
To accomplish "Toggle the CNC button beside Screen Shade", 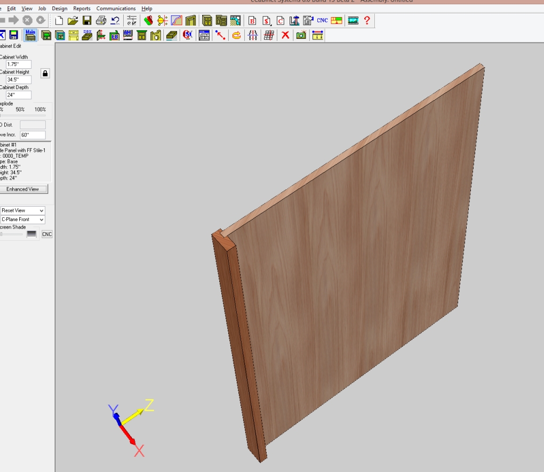I will coord(47,234).
